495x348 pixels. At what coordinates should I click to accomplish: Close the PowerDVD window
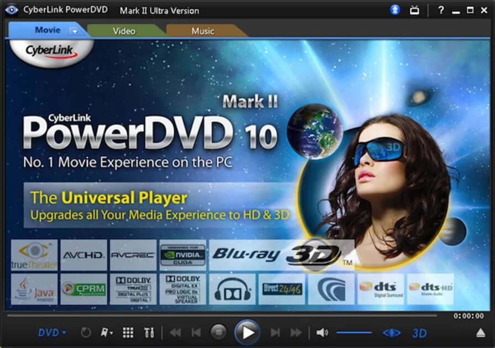(x=484, y=10)
